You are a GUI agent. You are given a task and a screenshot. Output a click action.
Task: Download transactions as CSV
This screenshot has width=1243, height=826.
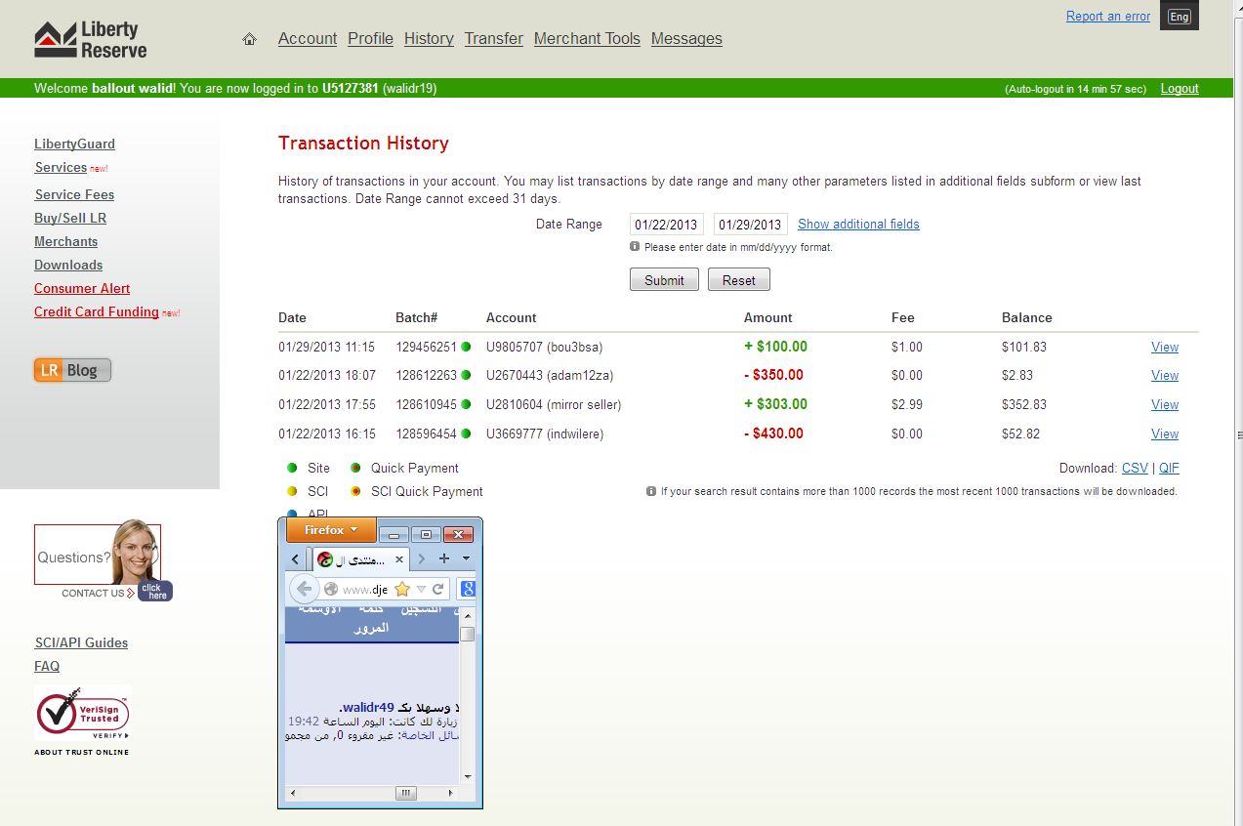click(1135, 469)
